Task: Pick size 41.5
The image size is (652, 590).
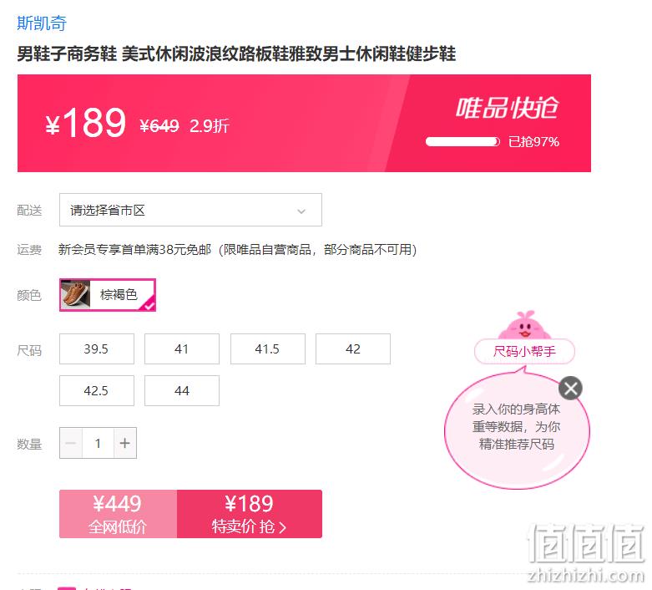Action: click(x=268, y=349)
